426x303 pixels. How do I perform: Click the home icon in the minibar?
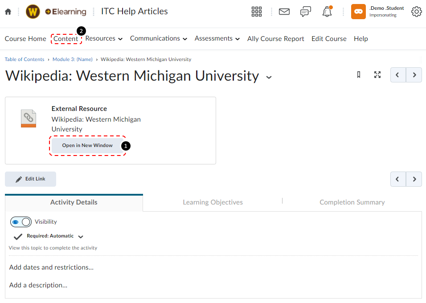7,12
